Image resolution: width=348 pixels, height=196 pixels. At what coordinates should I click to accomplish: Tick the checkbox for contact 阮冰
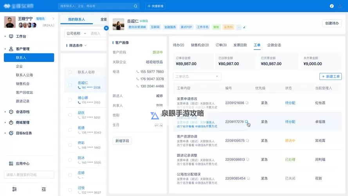click(70, 160)
